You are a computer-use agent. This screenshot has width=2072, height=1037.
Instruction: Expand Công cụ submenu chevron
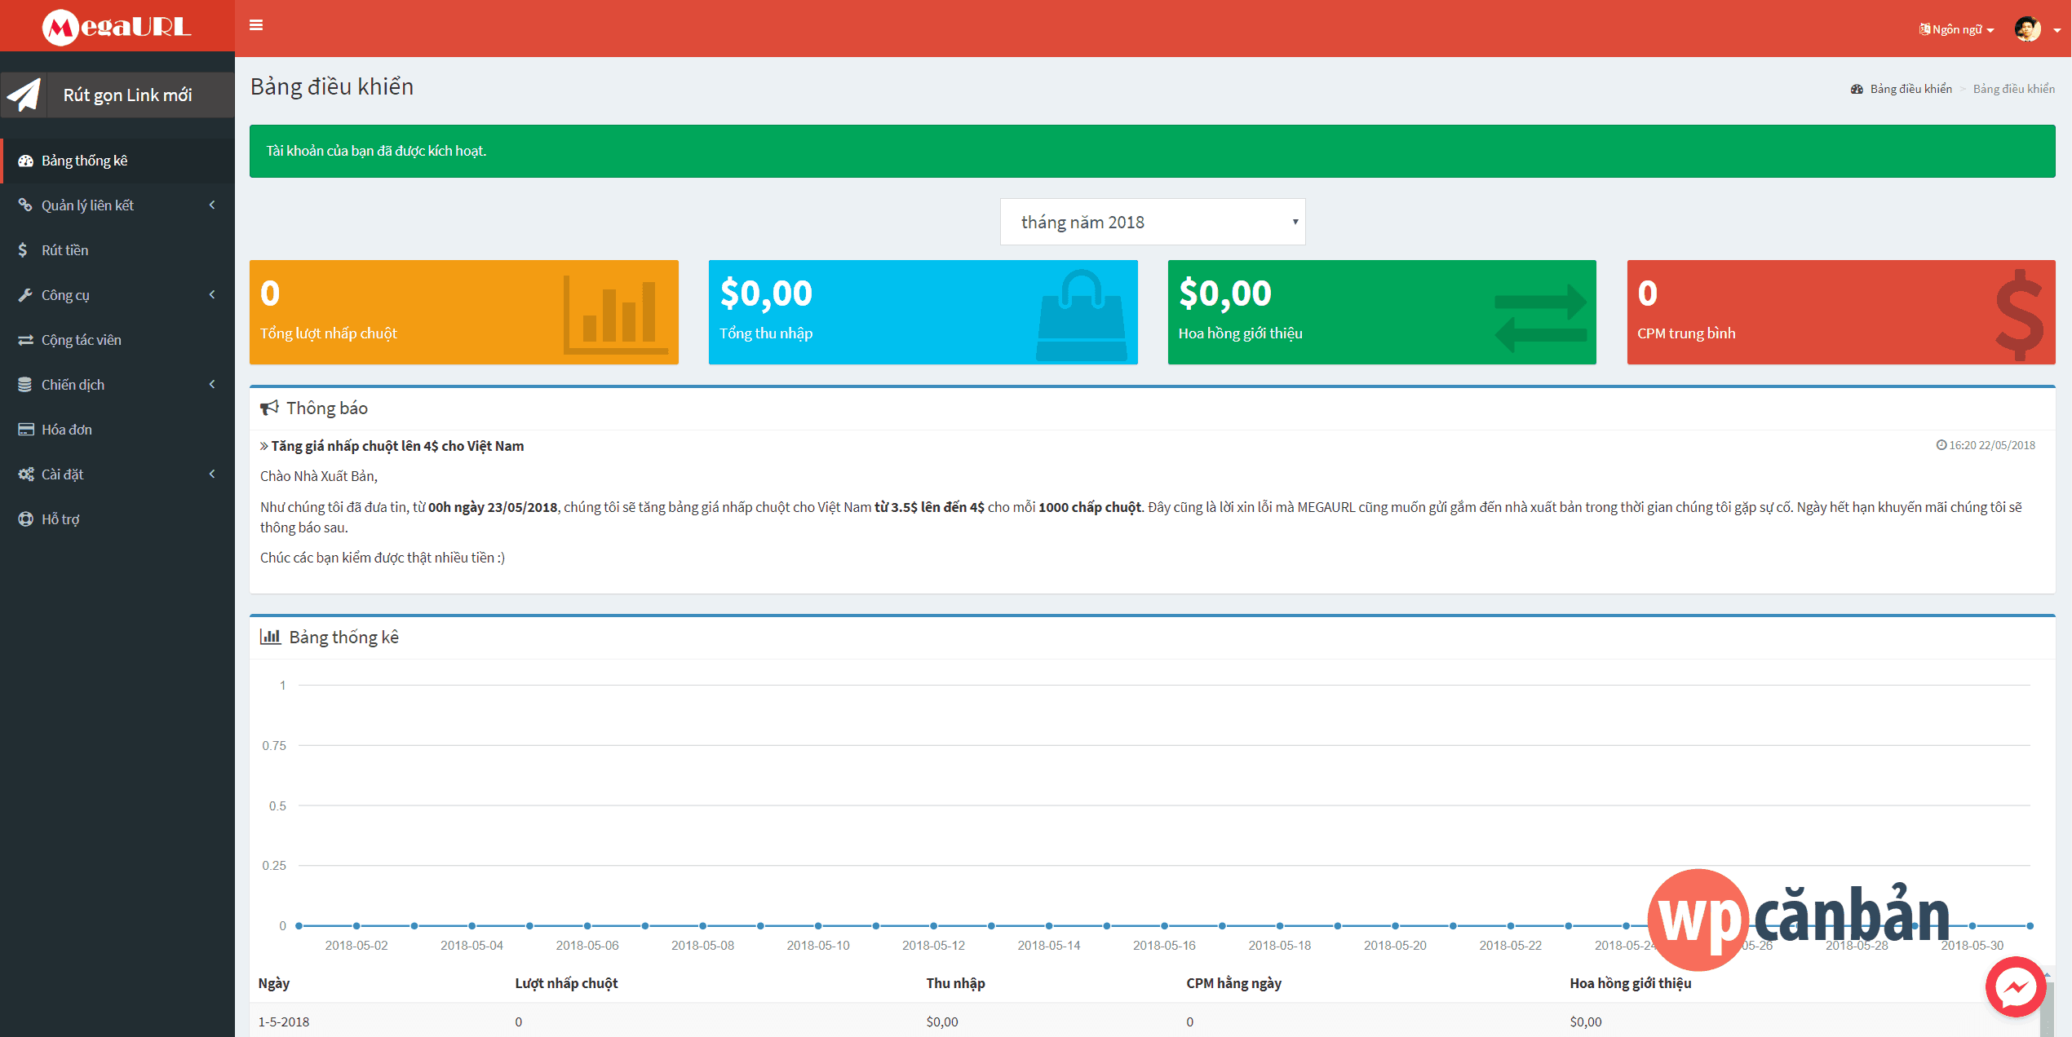(212, 295)
